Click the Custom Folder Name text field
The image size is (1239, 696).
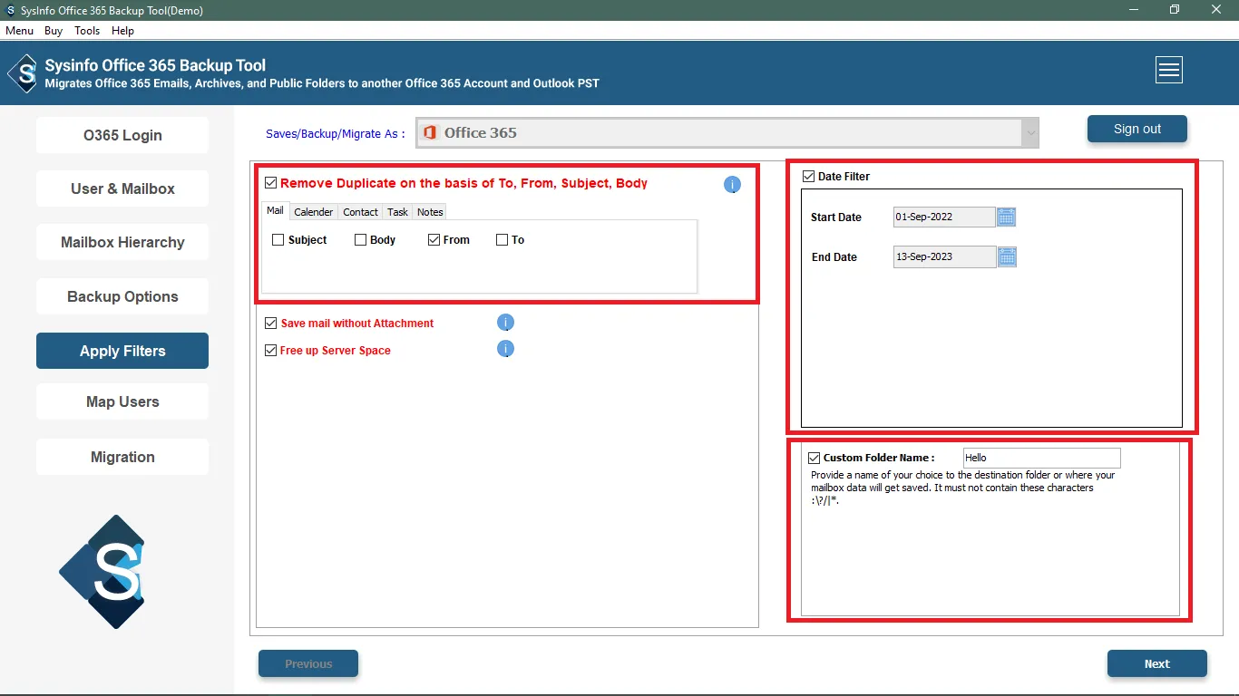click(1040, 458)
